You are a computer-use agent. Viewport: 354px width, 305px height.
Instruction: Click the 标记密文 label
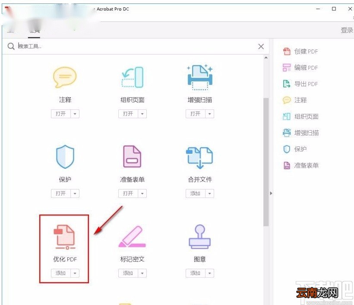(132, 259)
